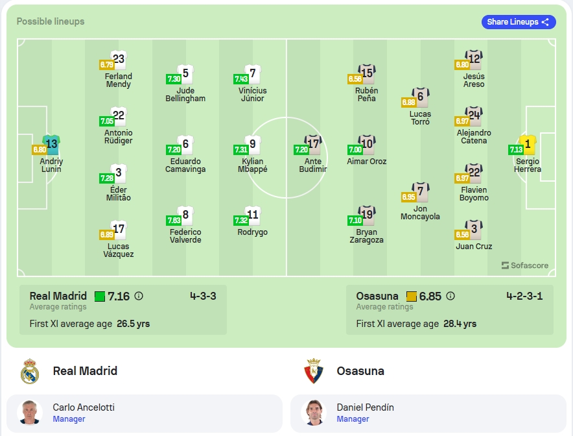Click Kylian Mbappé's number 9 shirt
The height and width of the screenshot is (436, 573).
click(x=253, y=145)
